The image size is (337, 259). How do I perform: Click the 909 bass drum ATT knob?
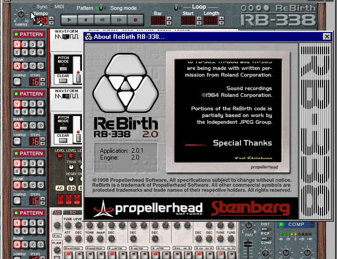[68, 238]
